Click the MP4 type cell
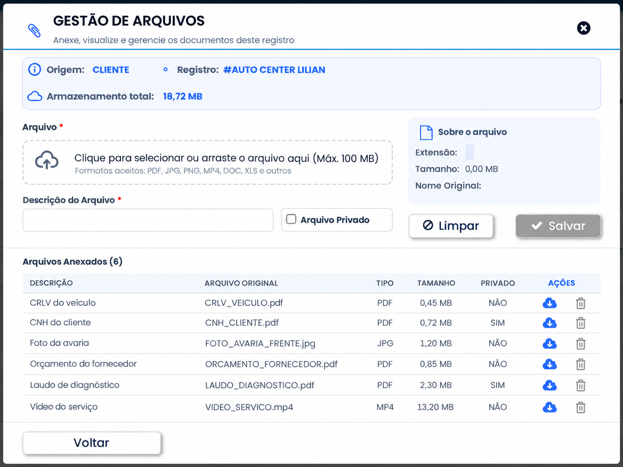 (385, 407)
